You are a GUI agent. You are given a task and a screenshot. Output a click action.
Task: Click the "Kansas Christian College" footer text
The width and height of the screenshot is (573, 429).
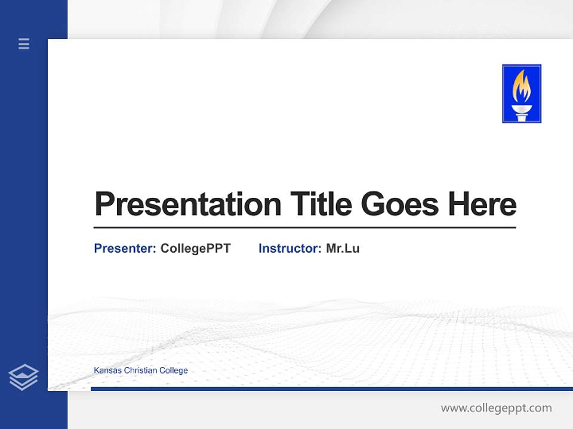141,370
